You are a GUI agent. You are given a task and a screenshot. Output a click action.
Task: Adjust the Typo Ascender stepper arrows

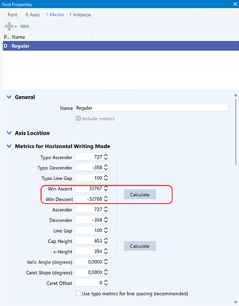click(106, 157)
